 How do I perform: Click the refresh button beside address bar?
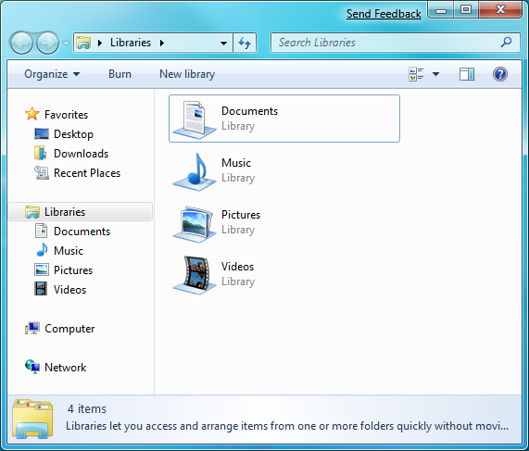click(245, 43)
